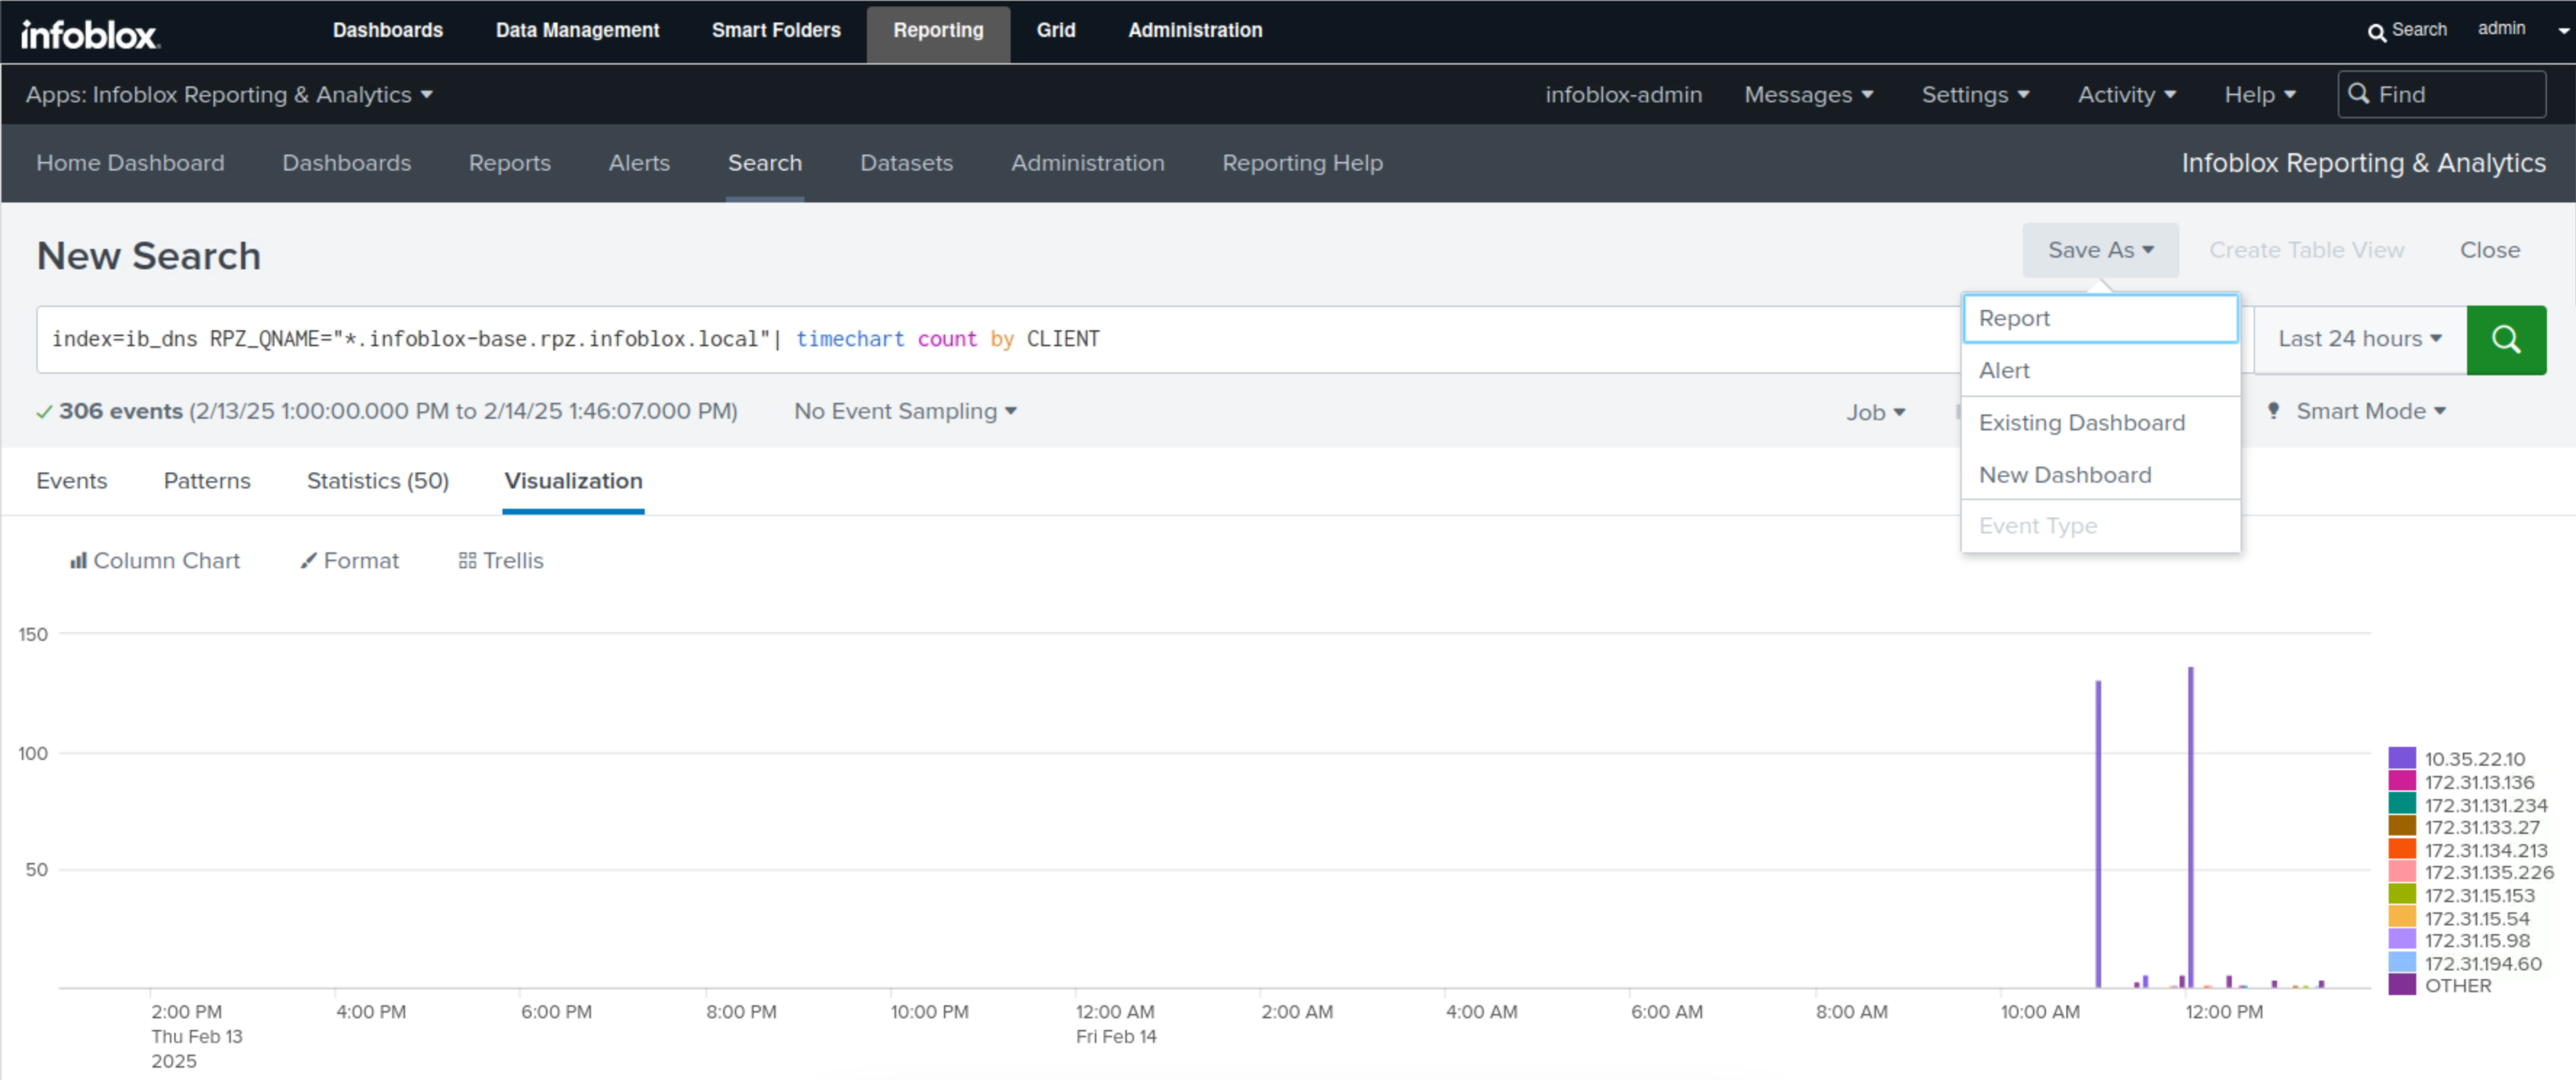Click the Trellis grid icon

coord(467,561)
